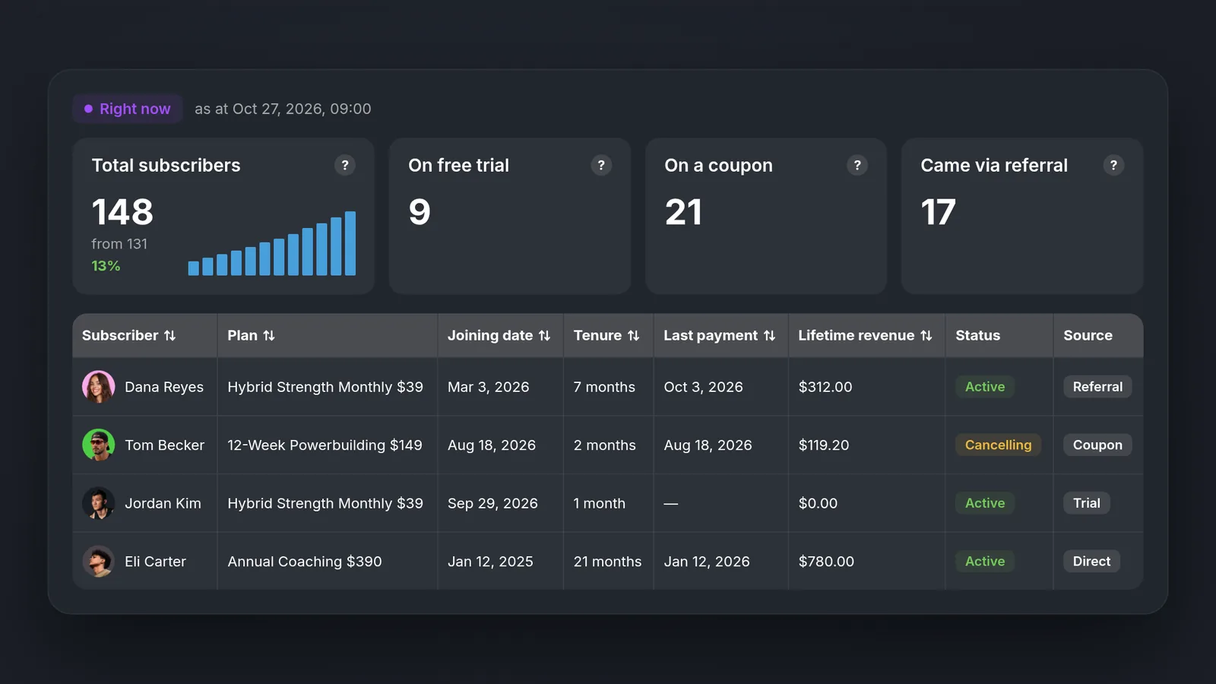Viewport: 1216px width, 684px height.
Task: Click tenure value 21 months
Action: (607, 561)
